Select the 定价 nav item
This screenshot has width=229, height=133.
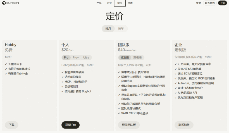(120, 3)
